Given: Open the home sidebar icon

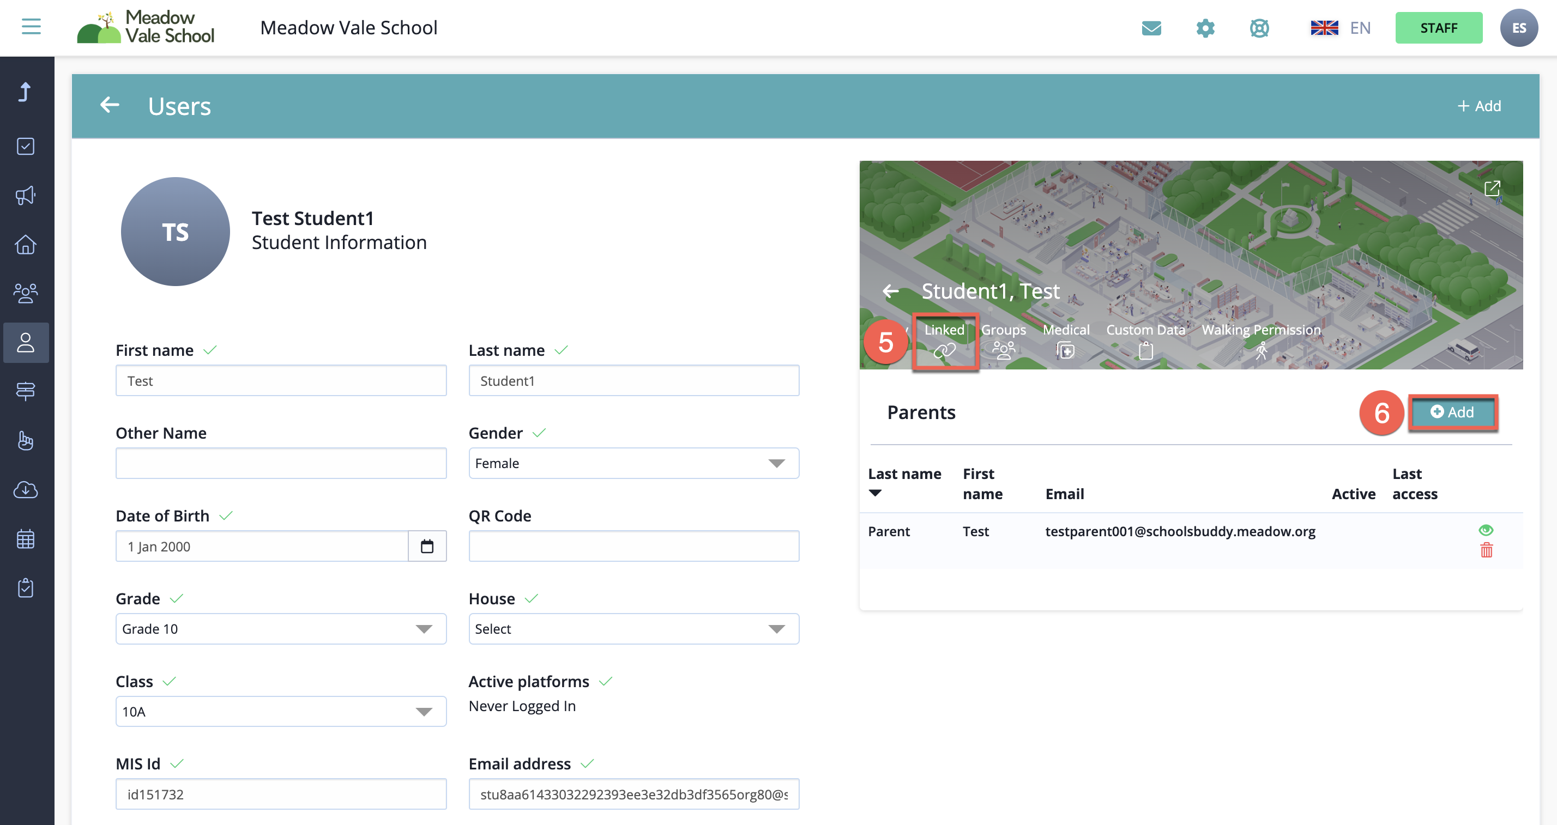Looking at the screenshot, I should coord(26,245).
